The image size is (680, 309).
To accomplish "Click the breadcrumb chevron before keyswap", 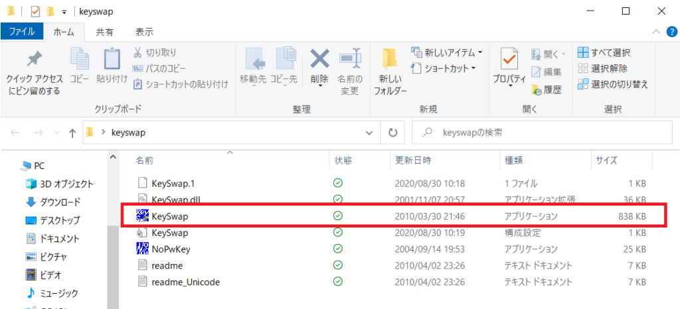I will point(103,133).
